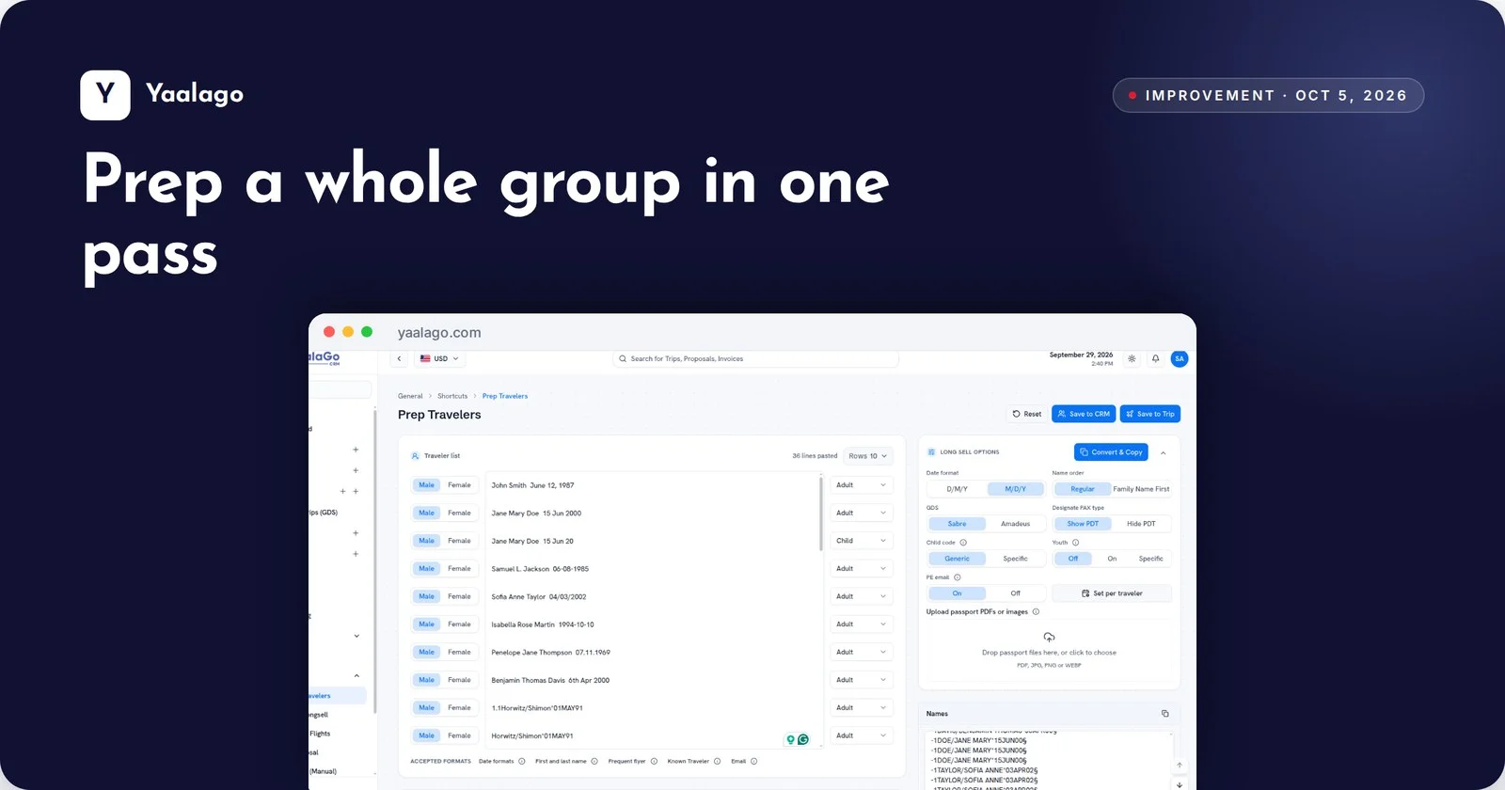This screenshot has width=1505, height=790.
Task: Click the Frequent flyer info icon
Action: [x=654, y=762]
